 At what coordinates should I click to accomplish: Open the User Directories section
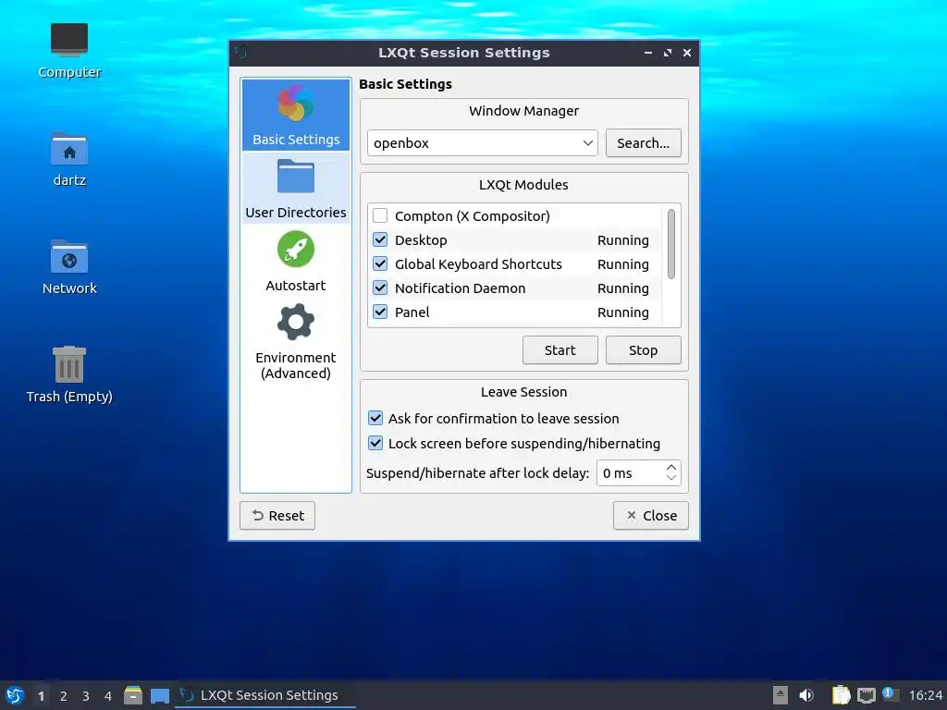[295, 189]
